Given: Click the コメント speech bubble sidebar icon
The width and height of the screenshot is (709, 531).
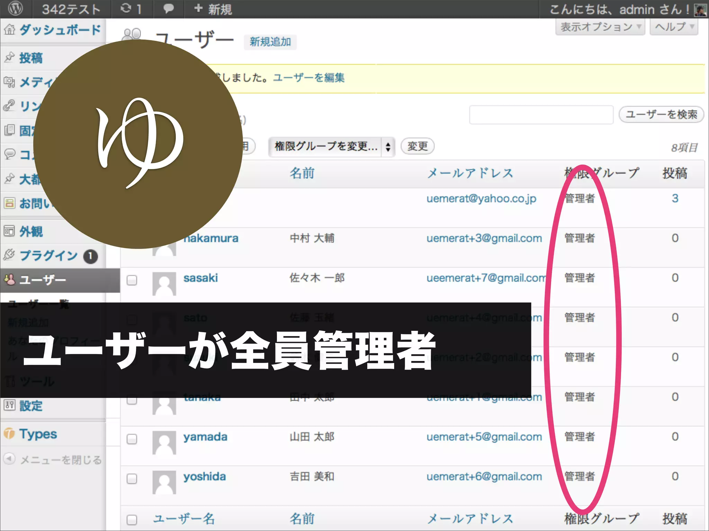Looking at the screenshot, I should click(x=9, y=154).
